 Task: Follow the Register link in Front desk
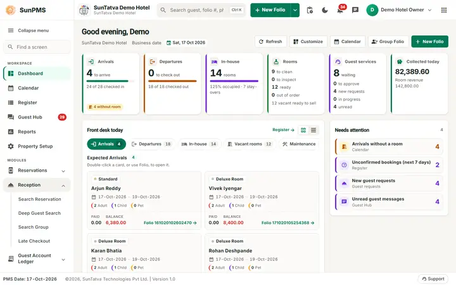[x=283, y=130]
